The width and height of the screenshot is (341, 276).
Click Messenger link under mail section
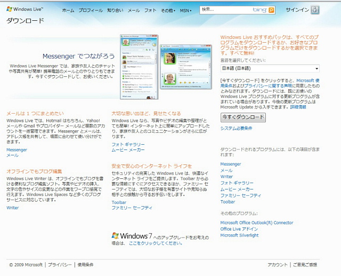17,150
